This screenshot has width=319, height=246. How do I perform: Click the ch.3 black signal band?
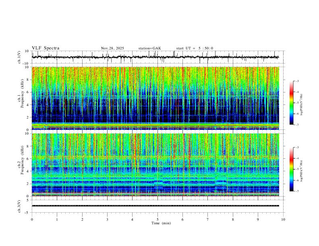coord(155,206)
